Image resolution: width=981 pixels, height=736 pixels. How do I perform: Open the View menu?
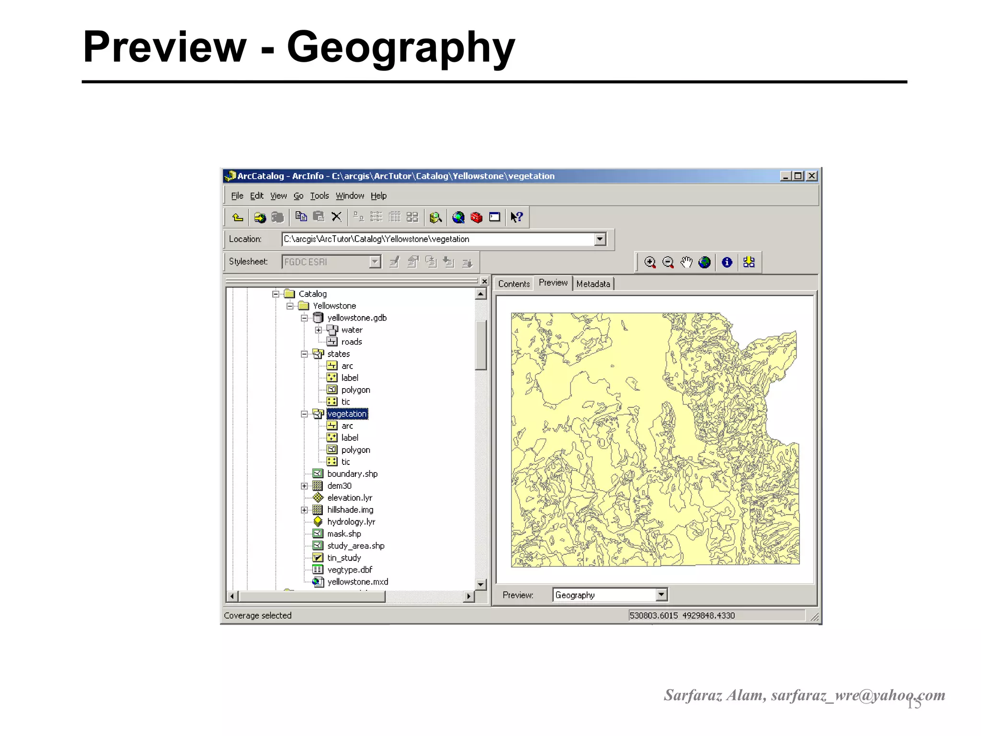point(278,195)
